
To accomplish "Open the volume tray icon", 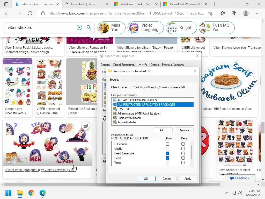I will click(240, 193).
